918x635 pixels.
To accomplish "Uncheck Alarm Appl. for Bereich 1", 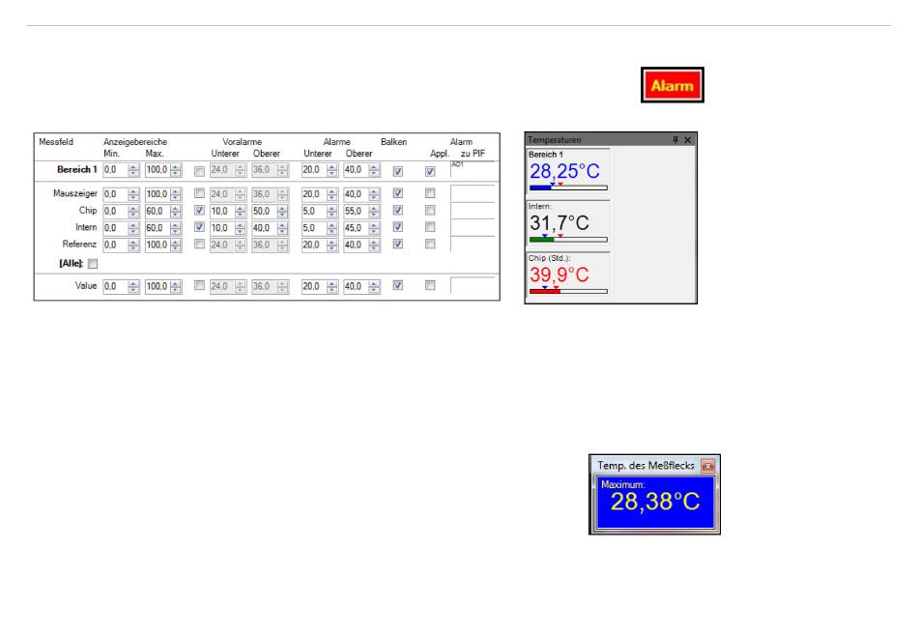I will [x=430, y=172].
